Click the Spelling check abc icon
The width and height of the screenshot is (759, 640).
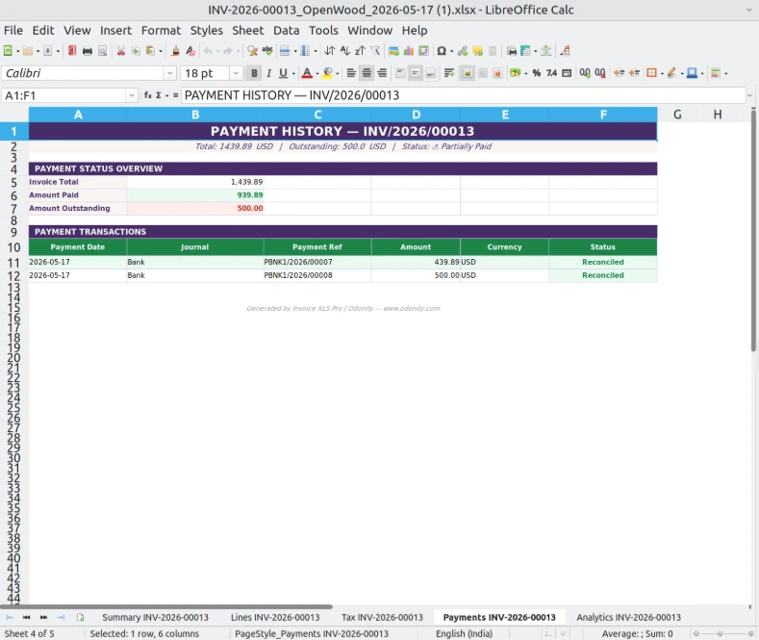click(267, 51)
